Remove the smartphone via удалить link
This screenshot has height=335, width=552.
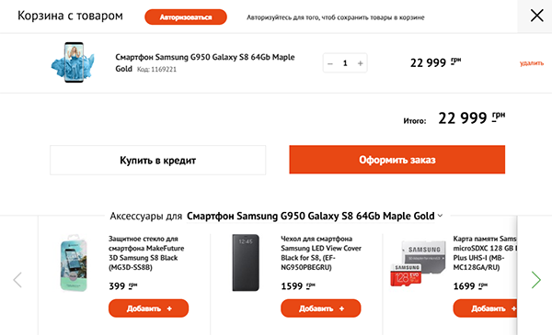click(532, 63)
